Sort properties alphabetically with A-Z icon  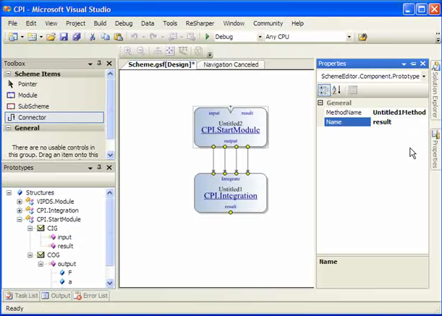(x=337, y=90)
